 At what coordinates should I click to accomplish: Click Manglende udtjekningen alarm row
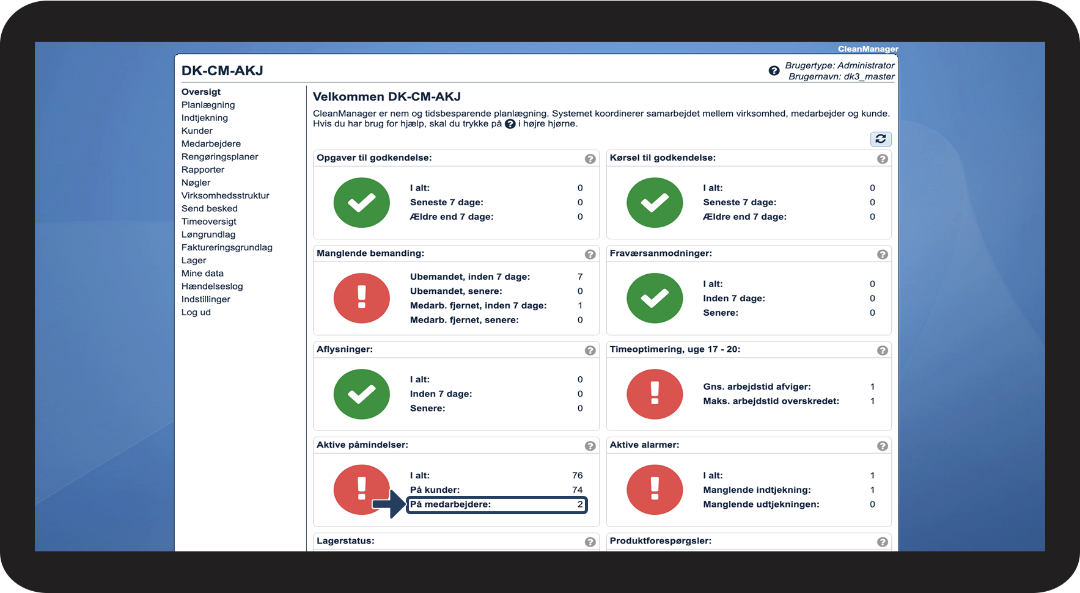tap(789, 504)
